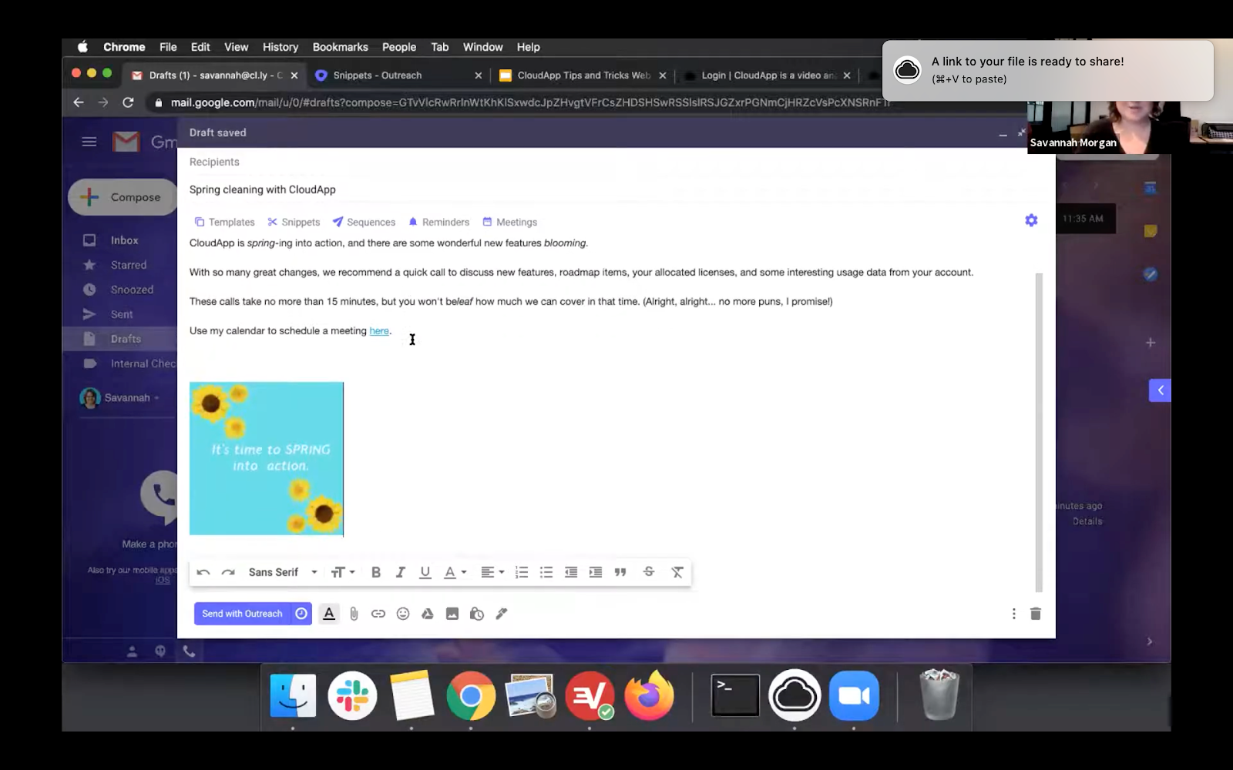Open Outreach settings gear icon

click(x=1031, y=220)
